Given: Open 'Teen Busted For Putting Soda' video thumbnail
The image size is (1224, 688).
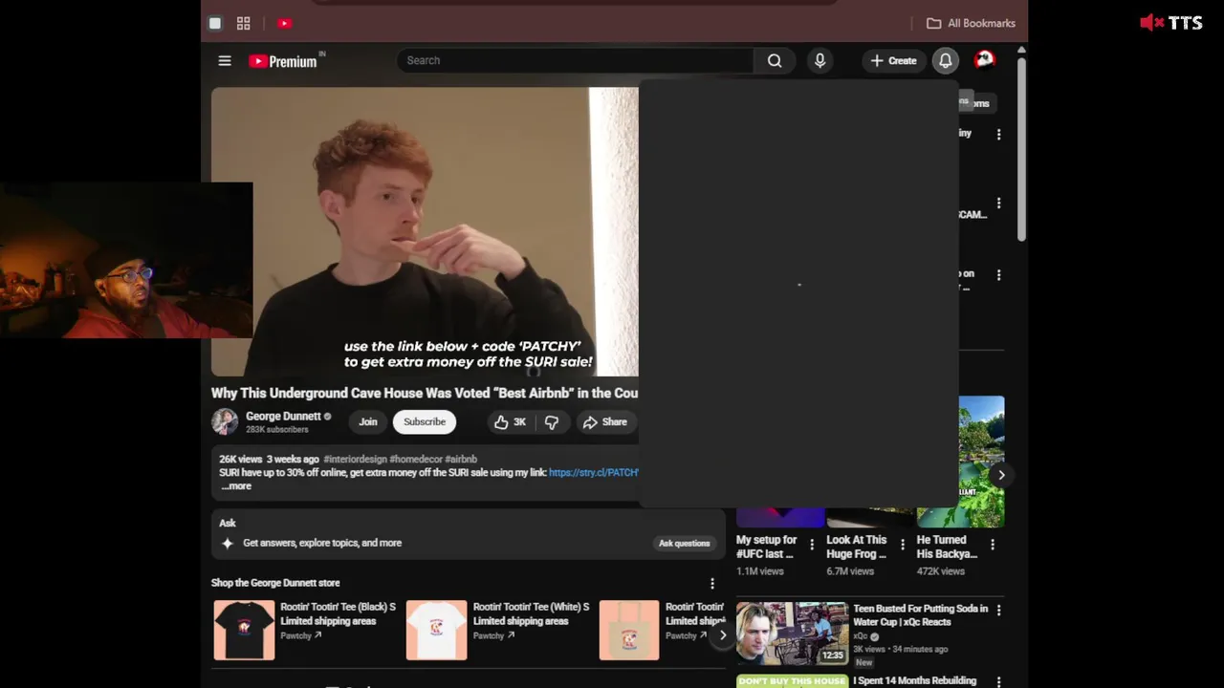Looking at the screenshot, I should click(792, 633).
